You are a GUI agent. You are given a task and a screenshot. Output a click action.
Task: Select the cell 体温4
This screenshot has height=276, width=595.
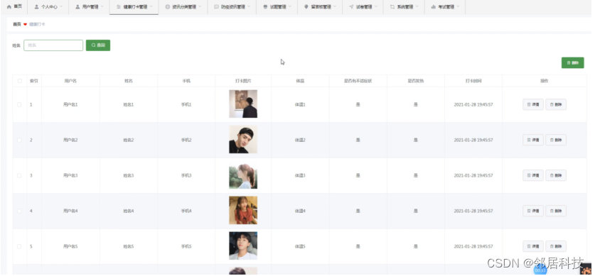300,211
